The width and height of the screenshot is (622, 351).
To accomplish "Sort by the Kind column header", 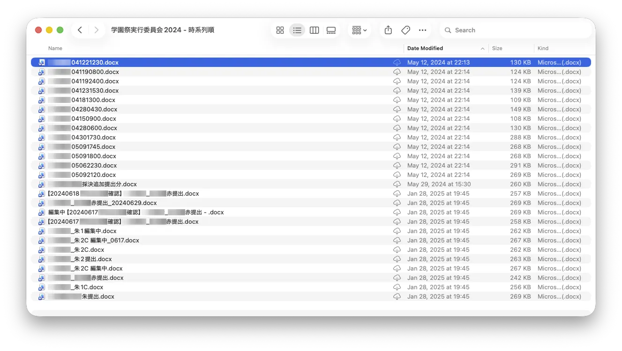I will (x=543, y=48).
